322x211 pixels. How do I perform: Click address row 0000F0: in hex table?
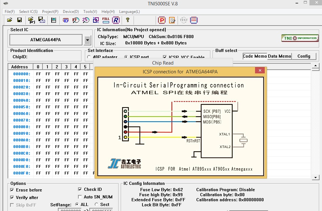[22, 173]
